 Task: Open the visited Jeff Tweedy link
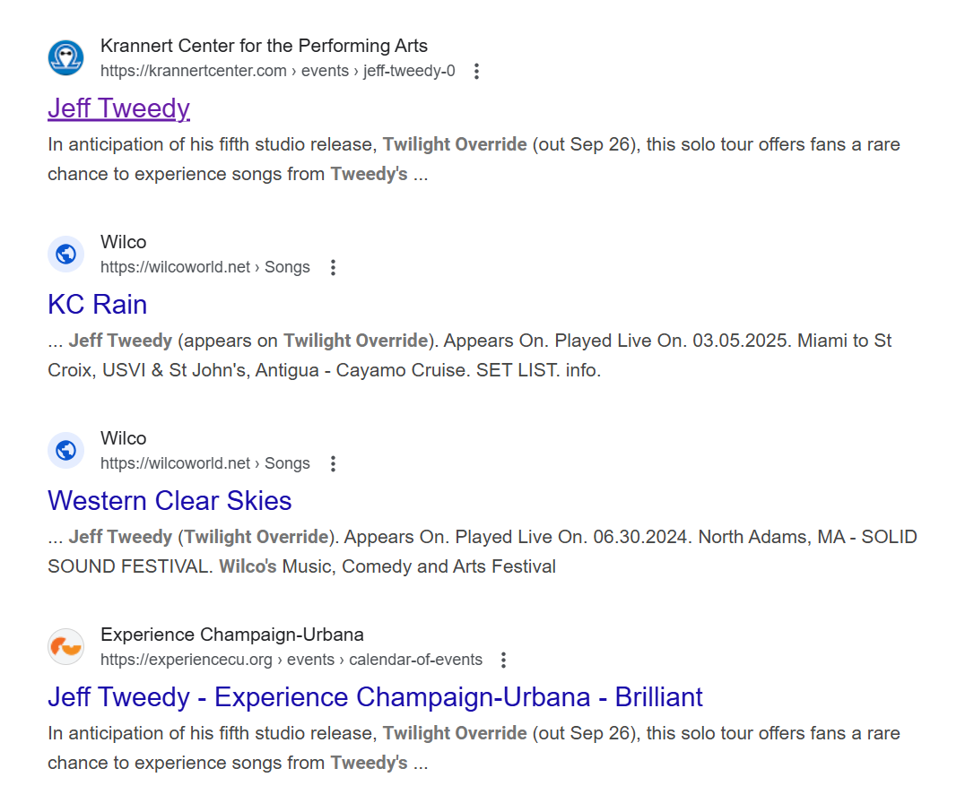click(118, 108)
